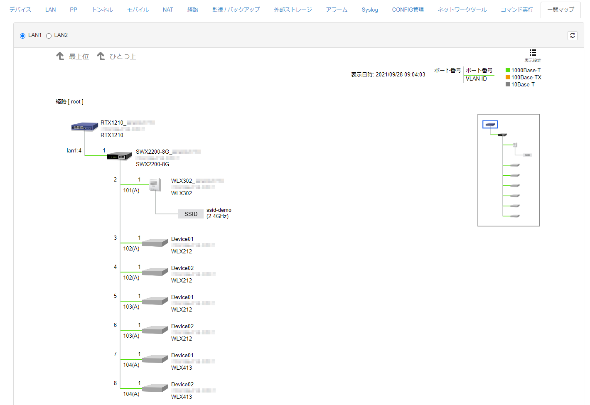Go to top level with 最上位 arrow
The image size is (590, 405).
point(73,56)
